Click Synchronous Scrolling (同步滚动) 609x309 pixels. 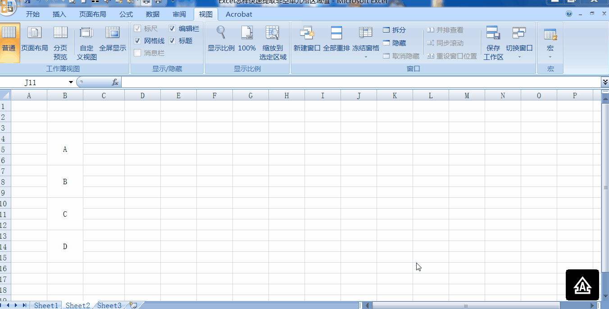[x=445, y=43]
